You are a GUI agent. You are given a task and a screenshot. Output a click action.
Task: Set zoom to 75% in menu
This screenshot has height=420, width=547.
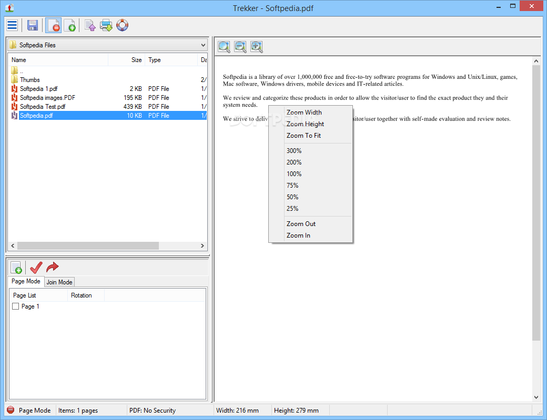[x=292, y=185]
